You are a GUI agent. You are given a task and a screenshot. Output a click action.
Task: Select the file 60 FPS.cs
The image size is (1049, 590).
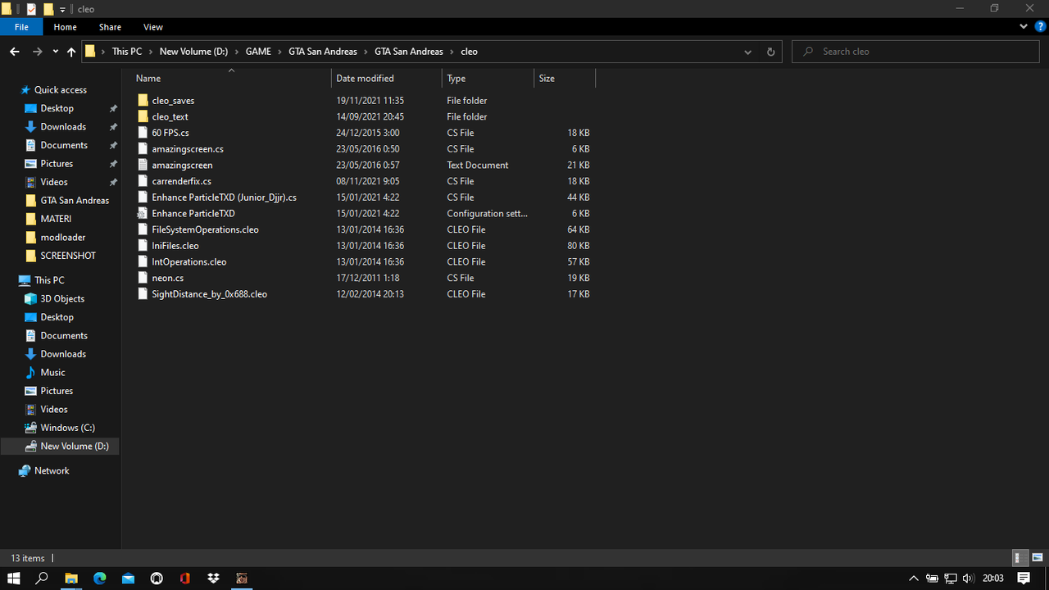pos(170,133)
